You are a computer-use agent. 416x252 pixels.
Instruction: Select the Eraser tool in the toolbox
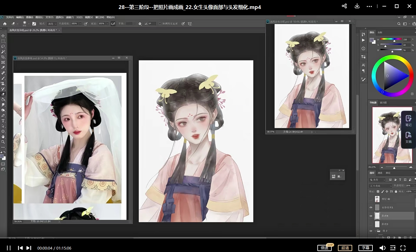point(3,94)
